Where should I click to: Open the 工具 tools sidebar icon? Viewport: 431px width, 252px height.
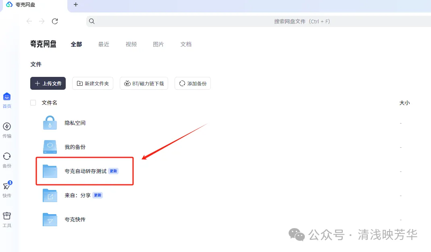point(7,216)
